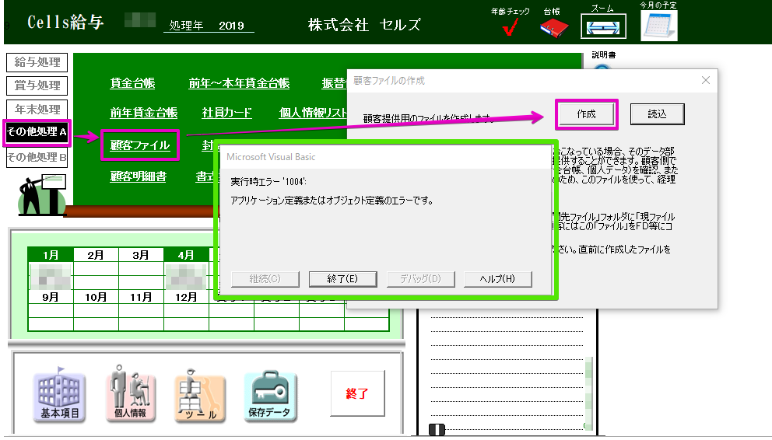Close the 顧客ファイルの作成 dialog
The width and height of the screenshot is (772, 440).
coord(706,80)
